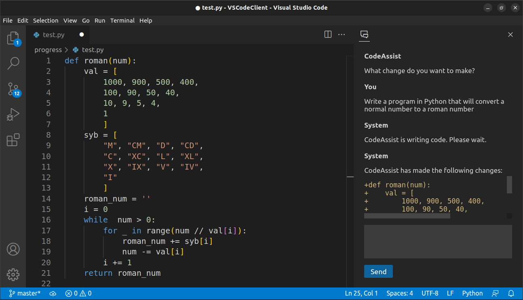The height and width of the screenshot is (300, 523).
Task: Open the Search view
Action: pos(13,63)
